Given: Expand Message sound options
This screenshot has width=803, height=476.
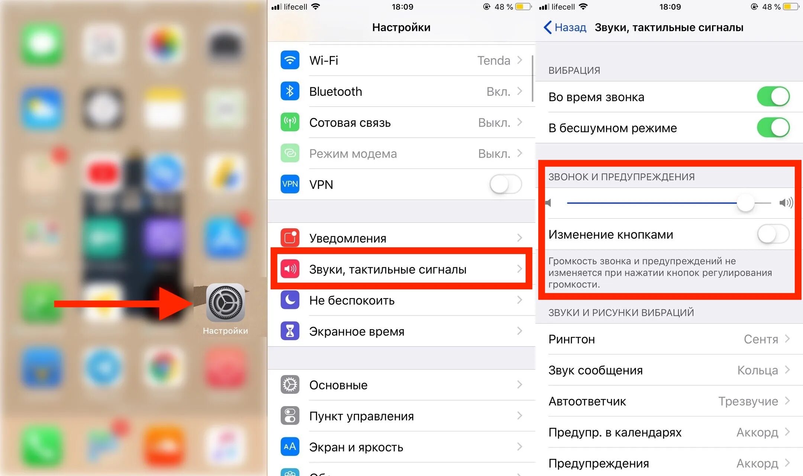Looking at the screenshot, I should coord(668,371).
